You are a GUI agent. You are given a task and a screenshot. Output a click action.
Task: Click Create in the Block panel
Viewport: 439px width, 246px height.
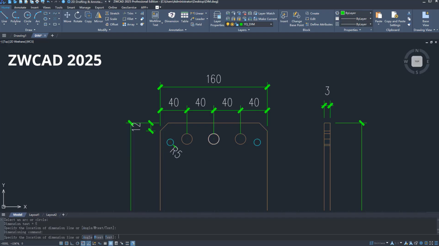click(312, 13)
